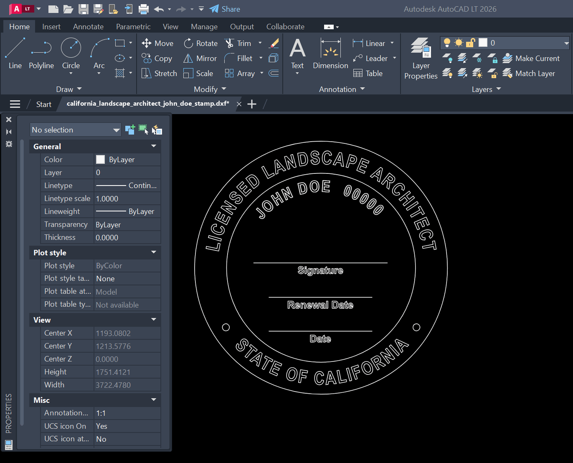Viewport: 573px width, 463px height.
Task: Activate the Arc tool
Action: (99, 53)
